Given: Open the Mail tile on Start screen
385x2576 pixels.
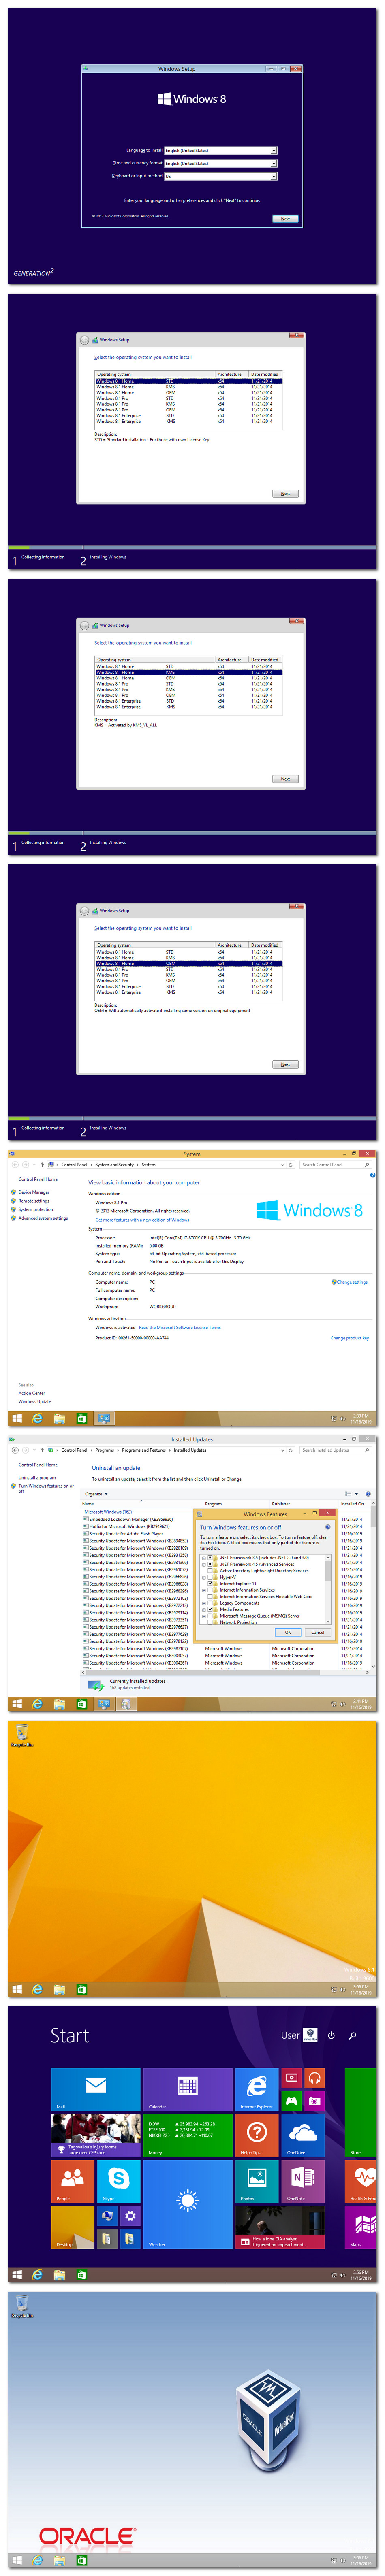Looking at the screenshot, I should click(96, 2088).
